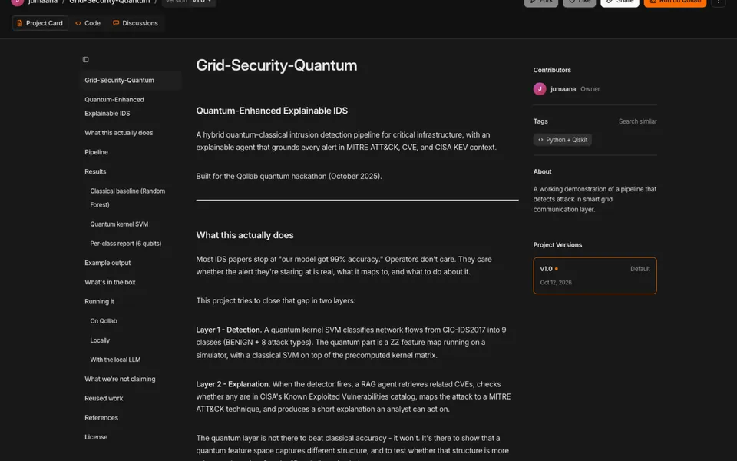Click the Quantum-Enhanced Explainable IDS heading
Screen dimensions: 737x461
pyautogui.click(x=272, y=111)
